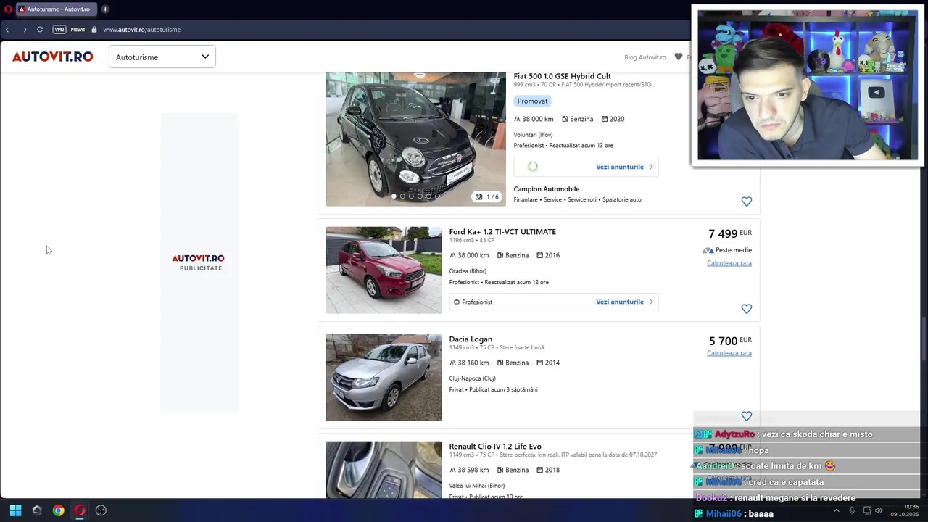Open the Ford Ka+ 1.2 TI-VCT ULTIMATE title
This screenshot has width=928, height=522.
[x=502, y=232]
